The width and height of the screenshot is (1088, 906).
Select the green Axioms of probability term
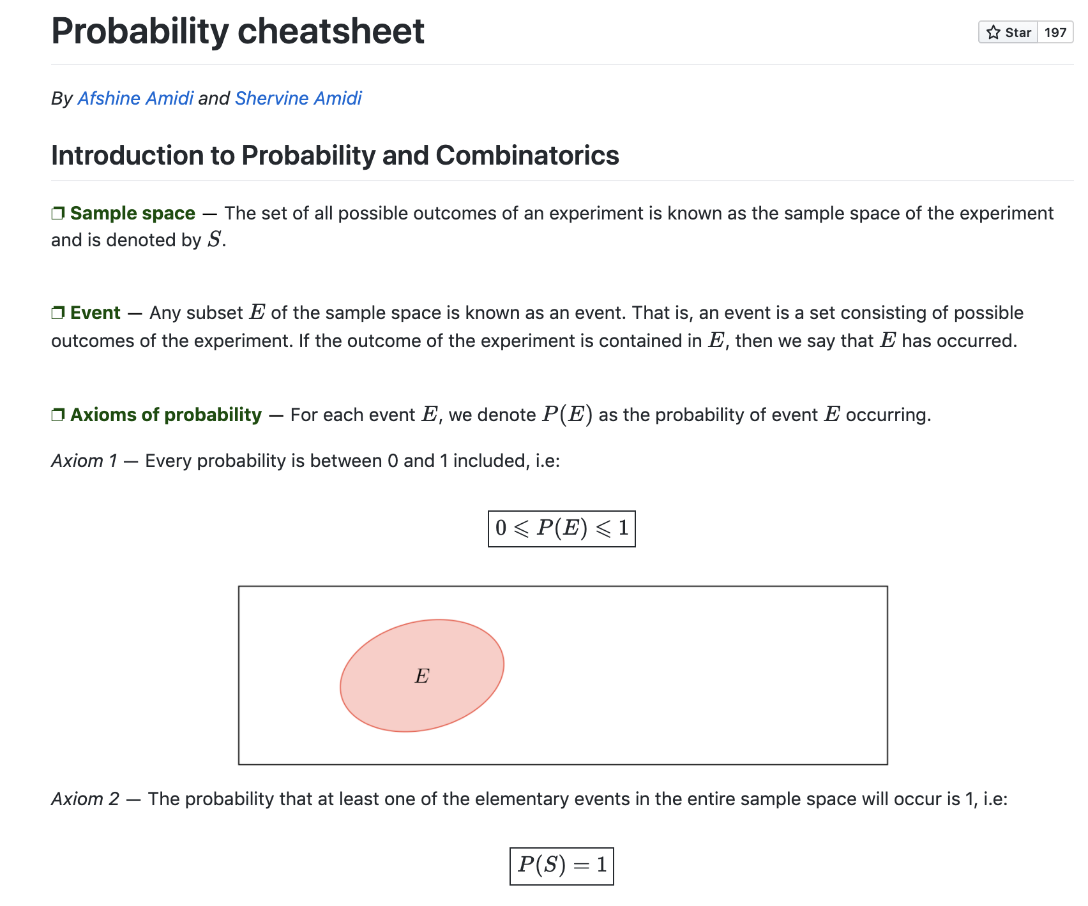[166, 415]
